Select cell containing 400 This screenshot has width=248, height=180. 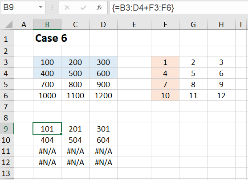point(47,73)
